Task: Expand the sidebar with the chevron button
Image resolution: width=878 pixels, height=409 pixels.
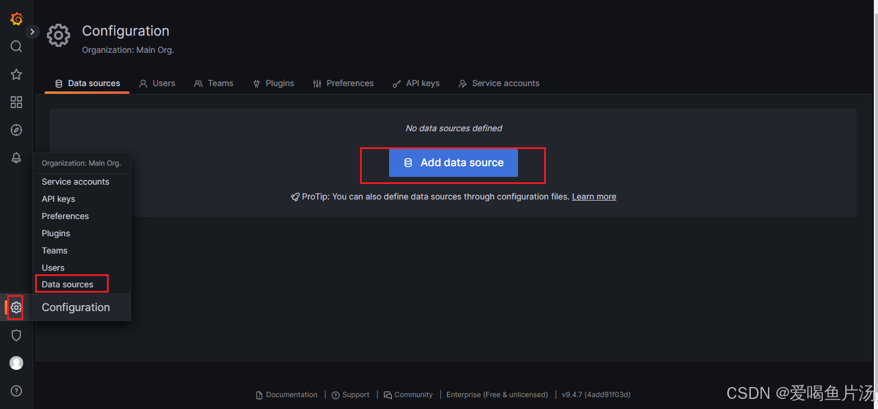Action: point(32,31)
